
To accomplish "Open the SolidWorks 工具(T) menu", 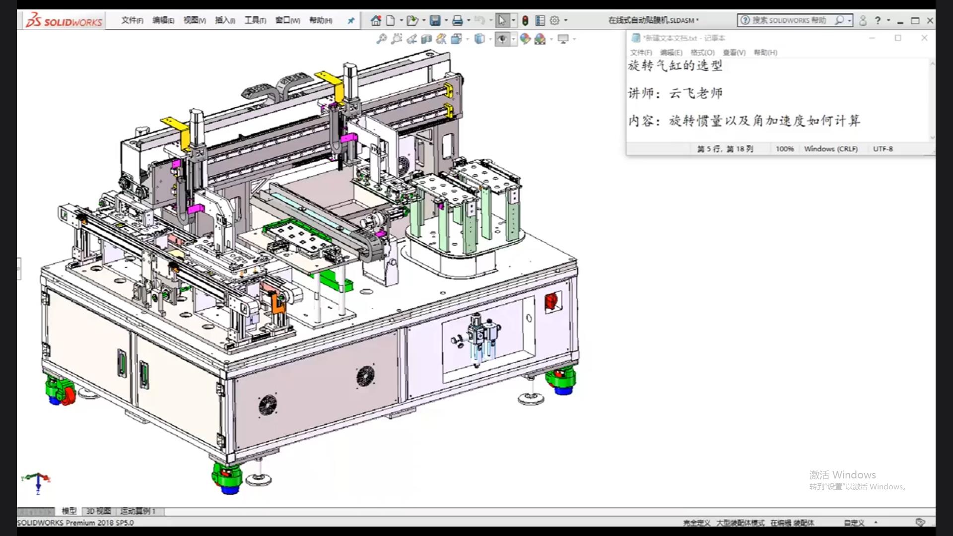I will [255, 20].
